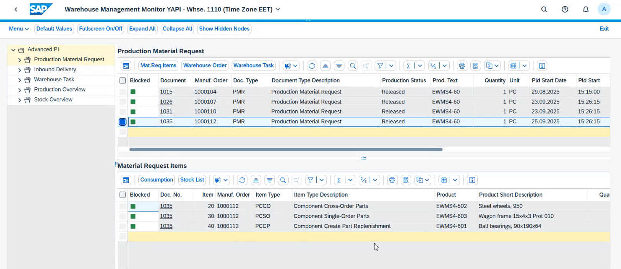Click Find magnifier icon in Material Request Items toolbar
This screenshot has height=269, width=621.
[283, 180]
